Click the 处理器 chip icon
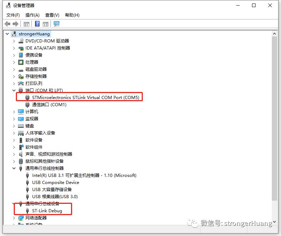The height and width of the screenshot is (236, 281). point(21,62)
